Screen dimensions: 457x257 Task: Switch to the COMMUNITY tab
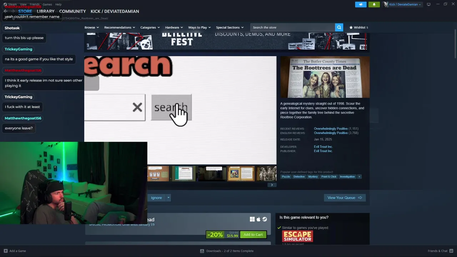click(x=72, y=11)
